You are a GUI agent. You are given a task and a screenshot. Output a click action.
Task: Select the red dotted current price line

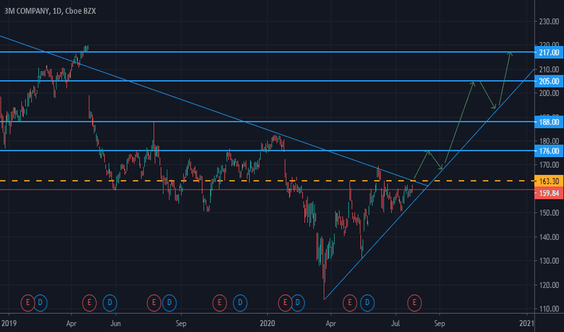pyautogui.click(x=267, y=190)
